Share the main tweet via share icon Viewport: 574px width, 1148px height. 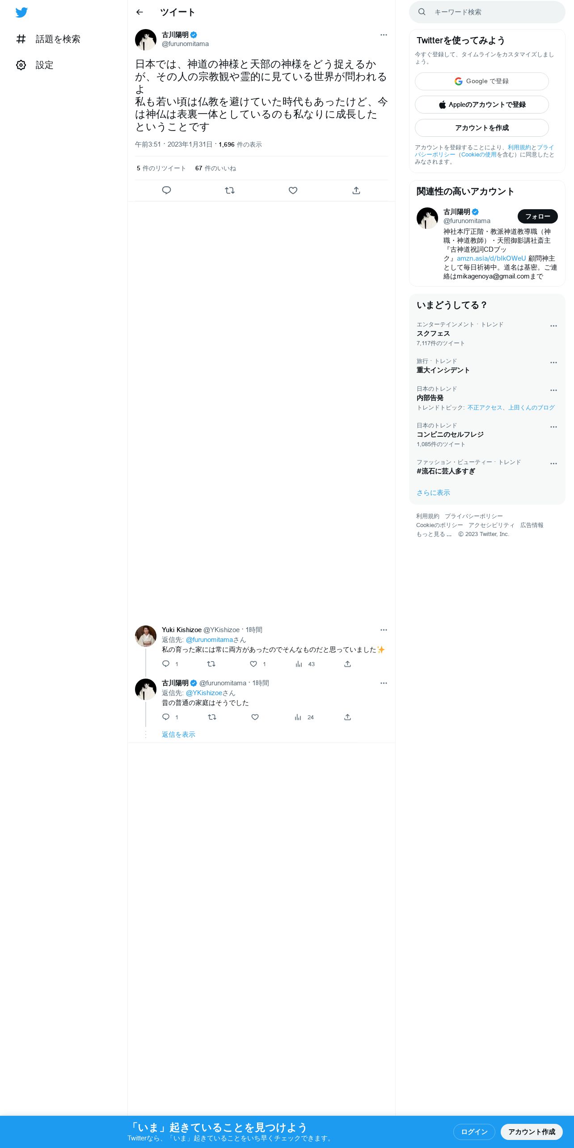[x=356, y=190]
